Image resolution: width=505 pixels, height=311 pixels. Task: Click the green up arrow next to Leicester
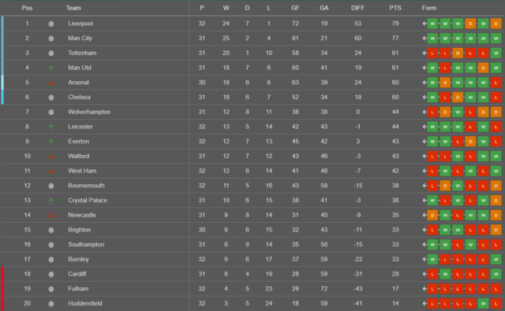point(50,127)
